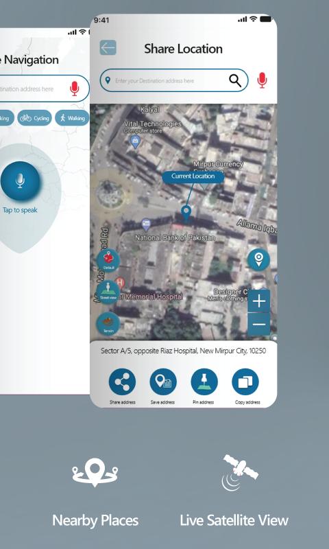
Task: Tap the red microphone on Share Location screen
Action: [263, 80]
